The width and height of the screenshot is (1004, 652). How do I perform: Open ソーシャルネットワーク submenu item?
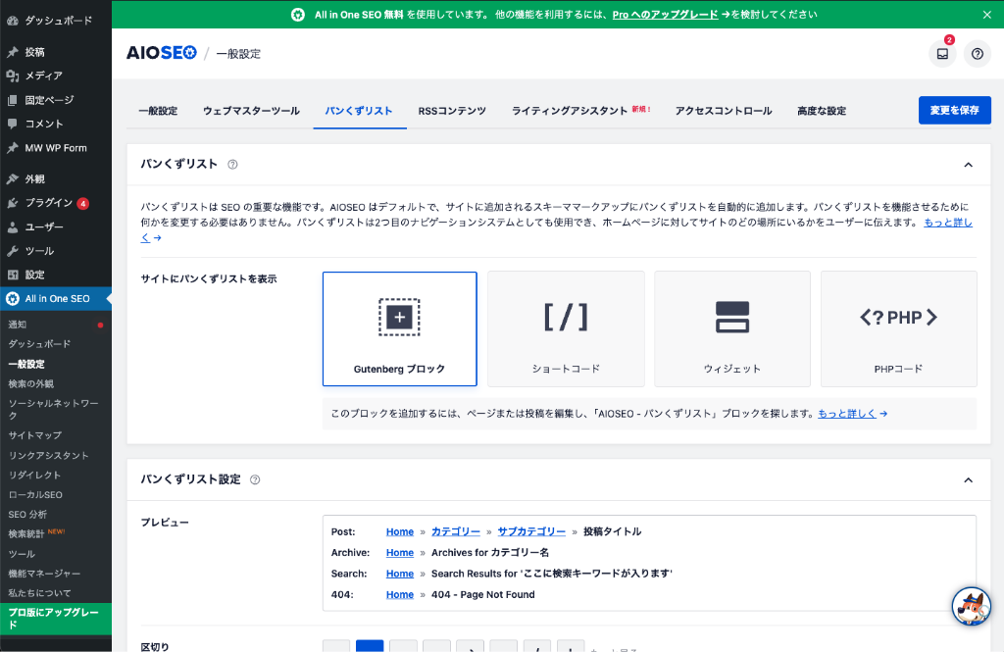click(56, 409)
